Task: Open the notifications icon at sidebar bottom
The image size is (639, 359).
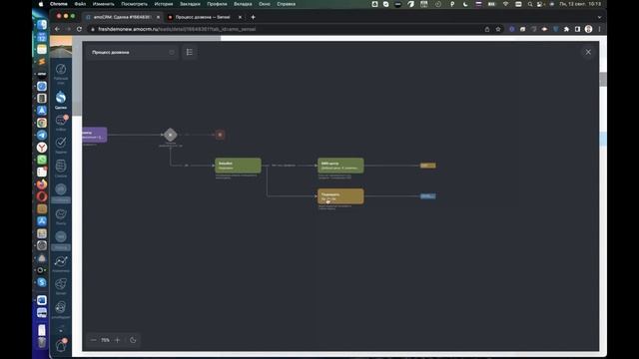Action: pyautogui.click(x=61, y=345)
